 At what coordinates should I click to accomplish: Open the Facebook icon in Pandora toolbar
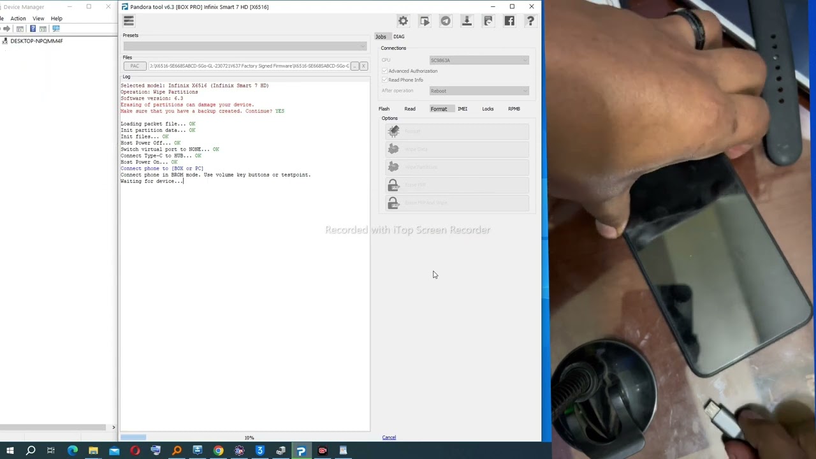pos(509,21)
